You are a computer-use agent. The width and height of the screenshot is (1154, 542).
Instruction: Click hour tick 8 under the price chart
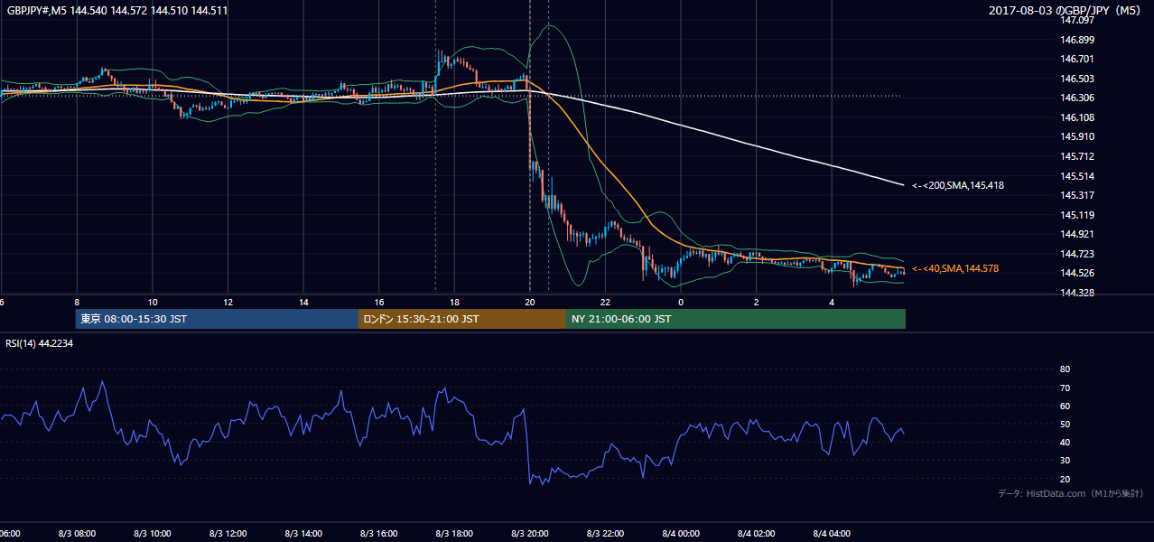pyautogui.click(x=77, y=302)
